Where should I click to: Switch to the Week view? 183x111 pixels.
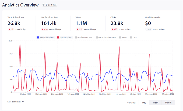(156, 102)
